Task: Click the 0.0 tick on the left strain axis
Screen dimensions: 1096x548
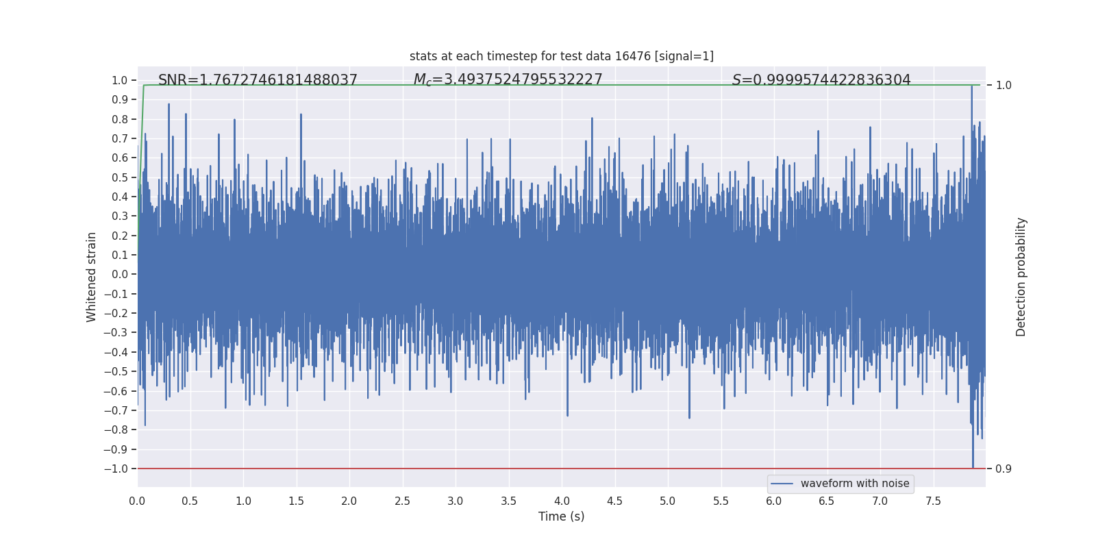Action: point(120,275)
